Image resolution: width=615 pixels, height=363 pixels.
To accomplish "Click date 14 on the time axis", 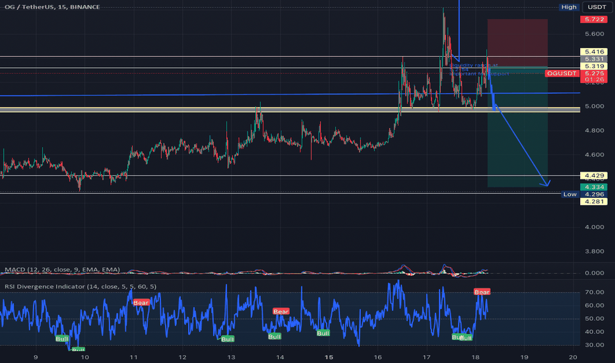I will point(280,357).
